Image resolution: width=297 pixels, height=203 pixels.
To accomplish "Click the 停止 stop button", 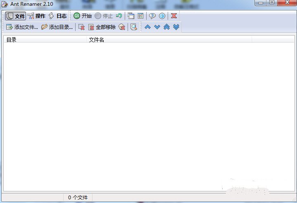I will 104,16.
